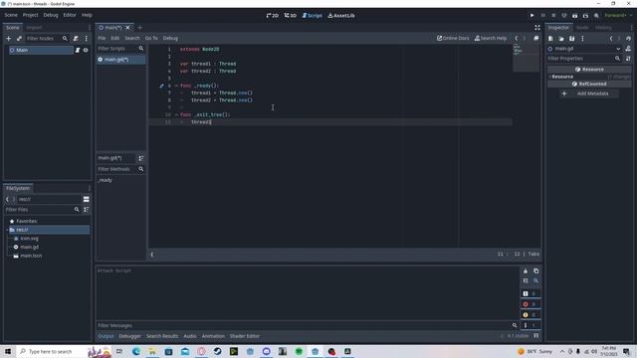Show search in Output panel
Image resolution: width=637 pixels, height=358 pixels.
click(x=535, y=280)
